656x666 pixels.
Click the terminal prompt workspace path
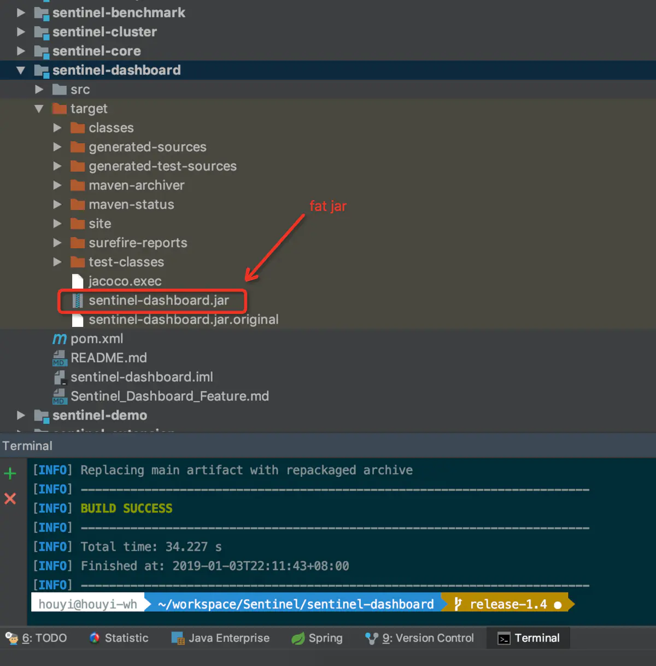tap(296, 604)
